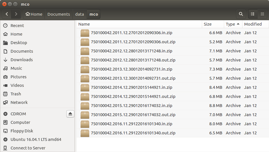
Task: Sort files by Name column header
Action: (84, 24)
